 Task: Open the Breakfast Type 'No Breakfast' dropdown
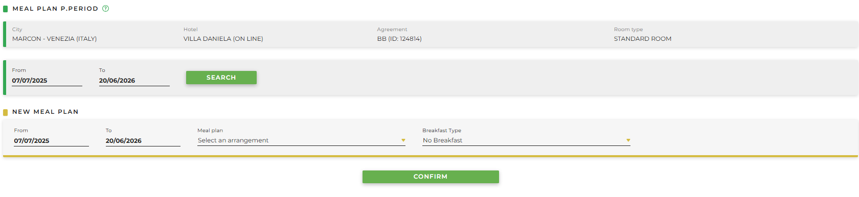(x=526, y=140)
